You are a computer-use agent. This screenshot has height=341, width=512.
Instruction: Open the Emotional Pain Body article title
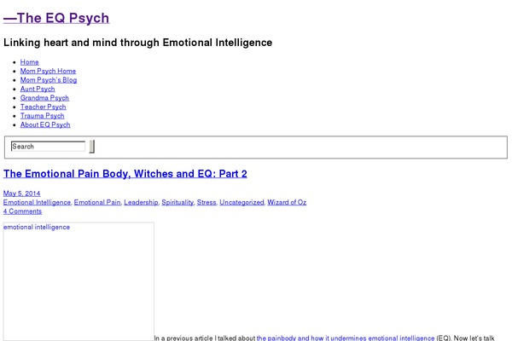point(125,174)
